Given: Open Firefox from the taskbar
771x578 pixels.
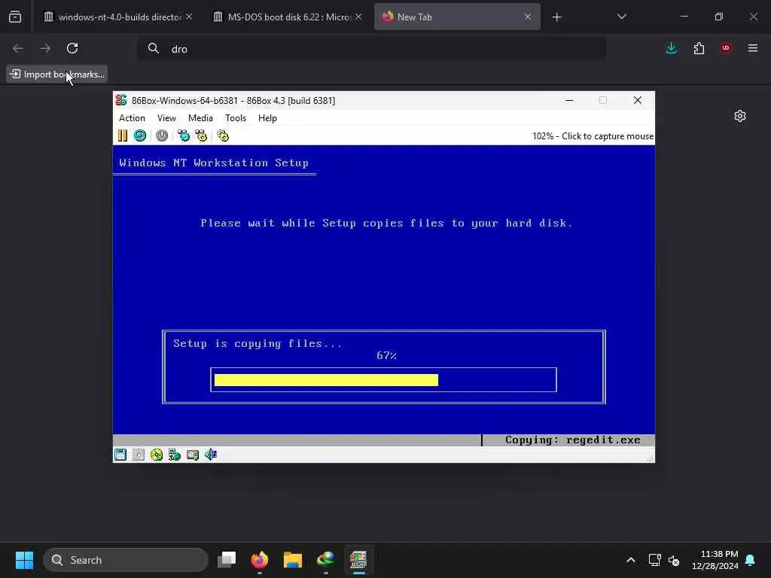Looking at the screenshot, I should point(260,560).
